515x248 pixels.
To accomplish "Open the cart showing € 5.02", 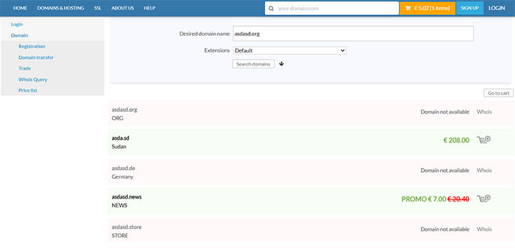I will click(x=427, y=8).
